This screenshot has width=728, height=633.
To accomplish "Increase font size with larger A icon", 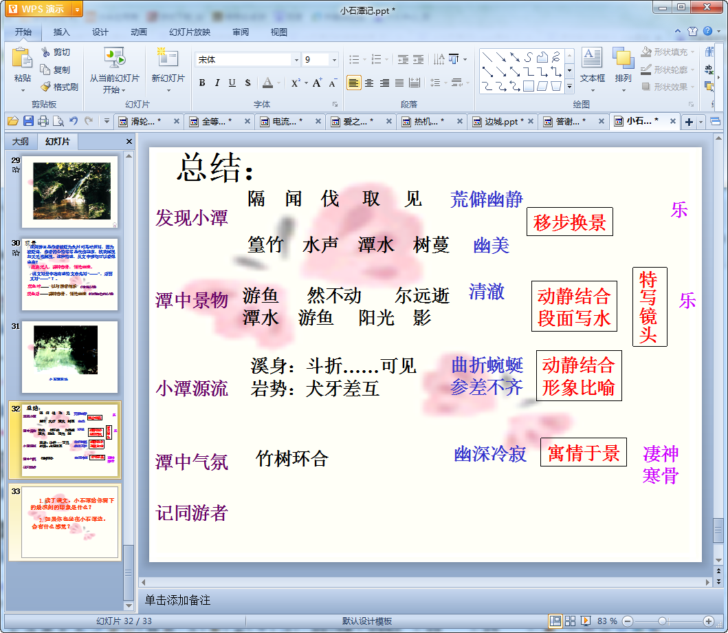I will coord(317,83).
